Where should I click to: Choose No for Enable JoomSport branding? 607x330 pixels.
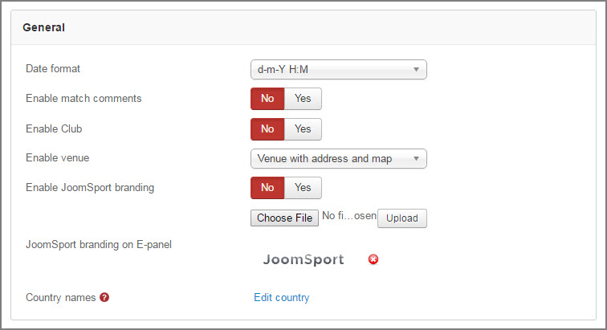click(x=267, y=188)
